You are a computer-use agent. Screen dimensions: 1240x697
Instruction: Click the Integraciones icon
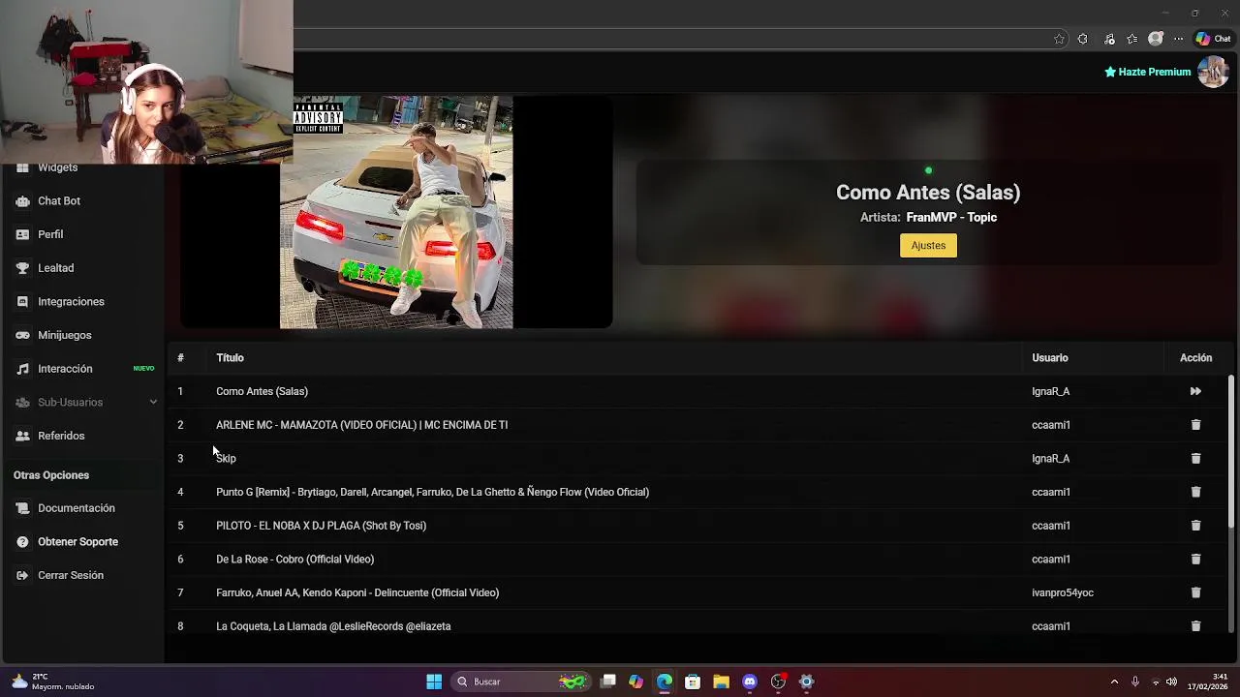[22, 301]
